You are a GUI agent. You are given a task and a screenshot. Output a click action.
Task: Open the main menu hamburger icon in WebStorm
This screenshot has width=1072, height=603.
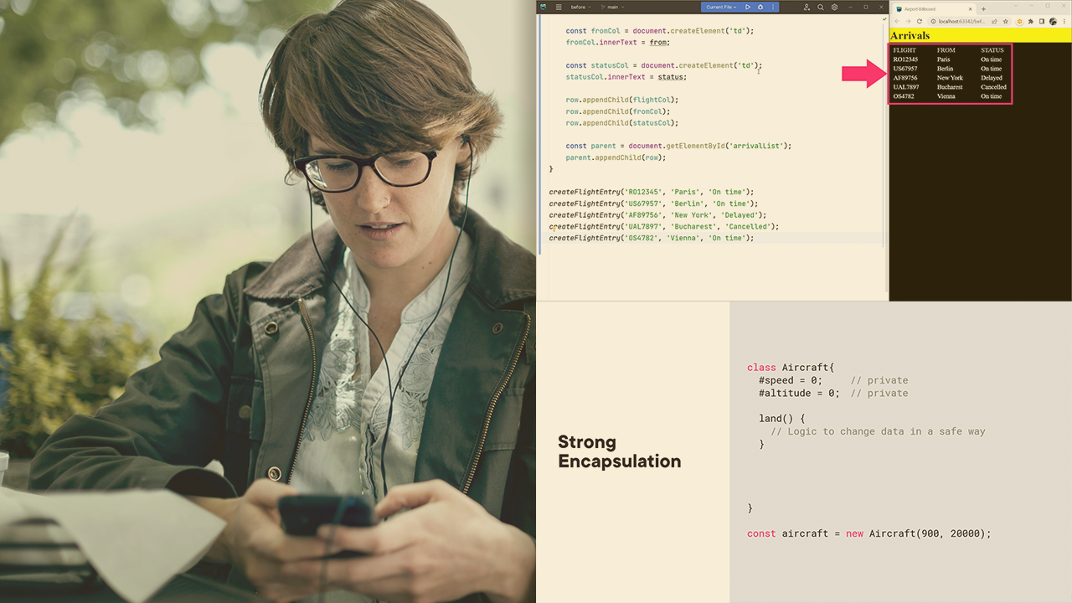[559, 7]
